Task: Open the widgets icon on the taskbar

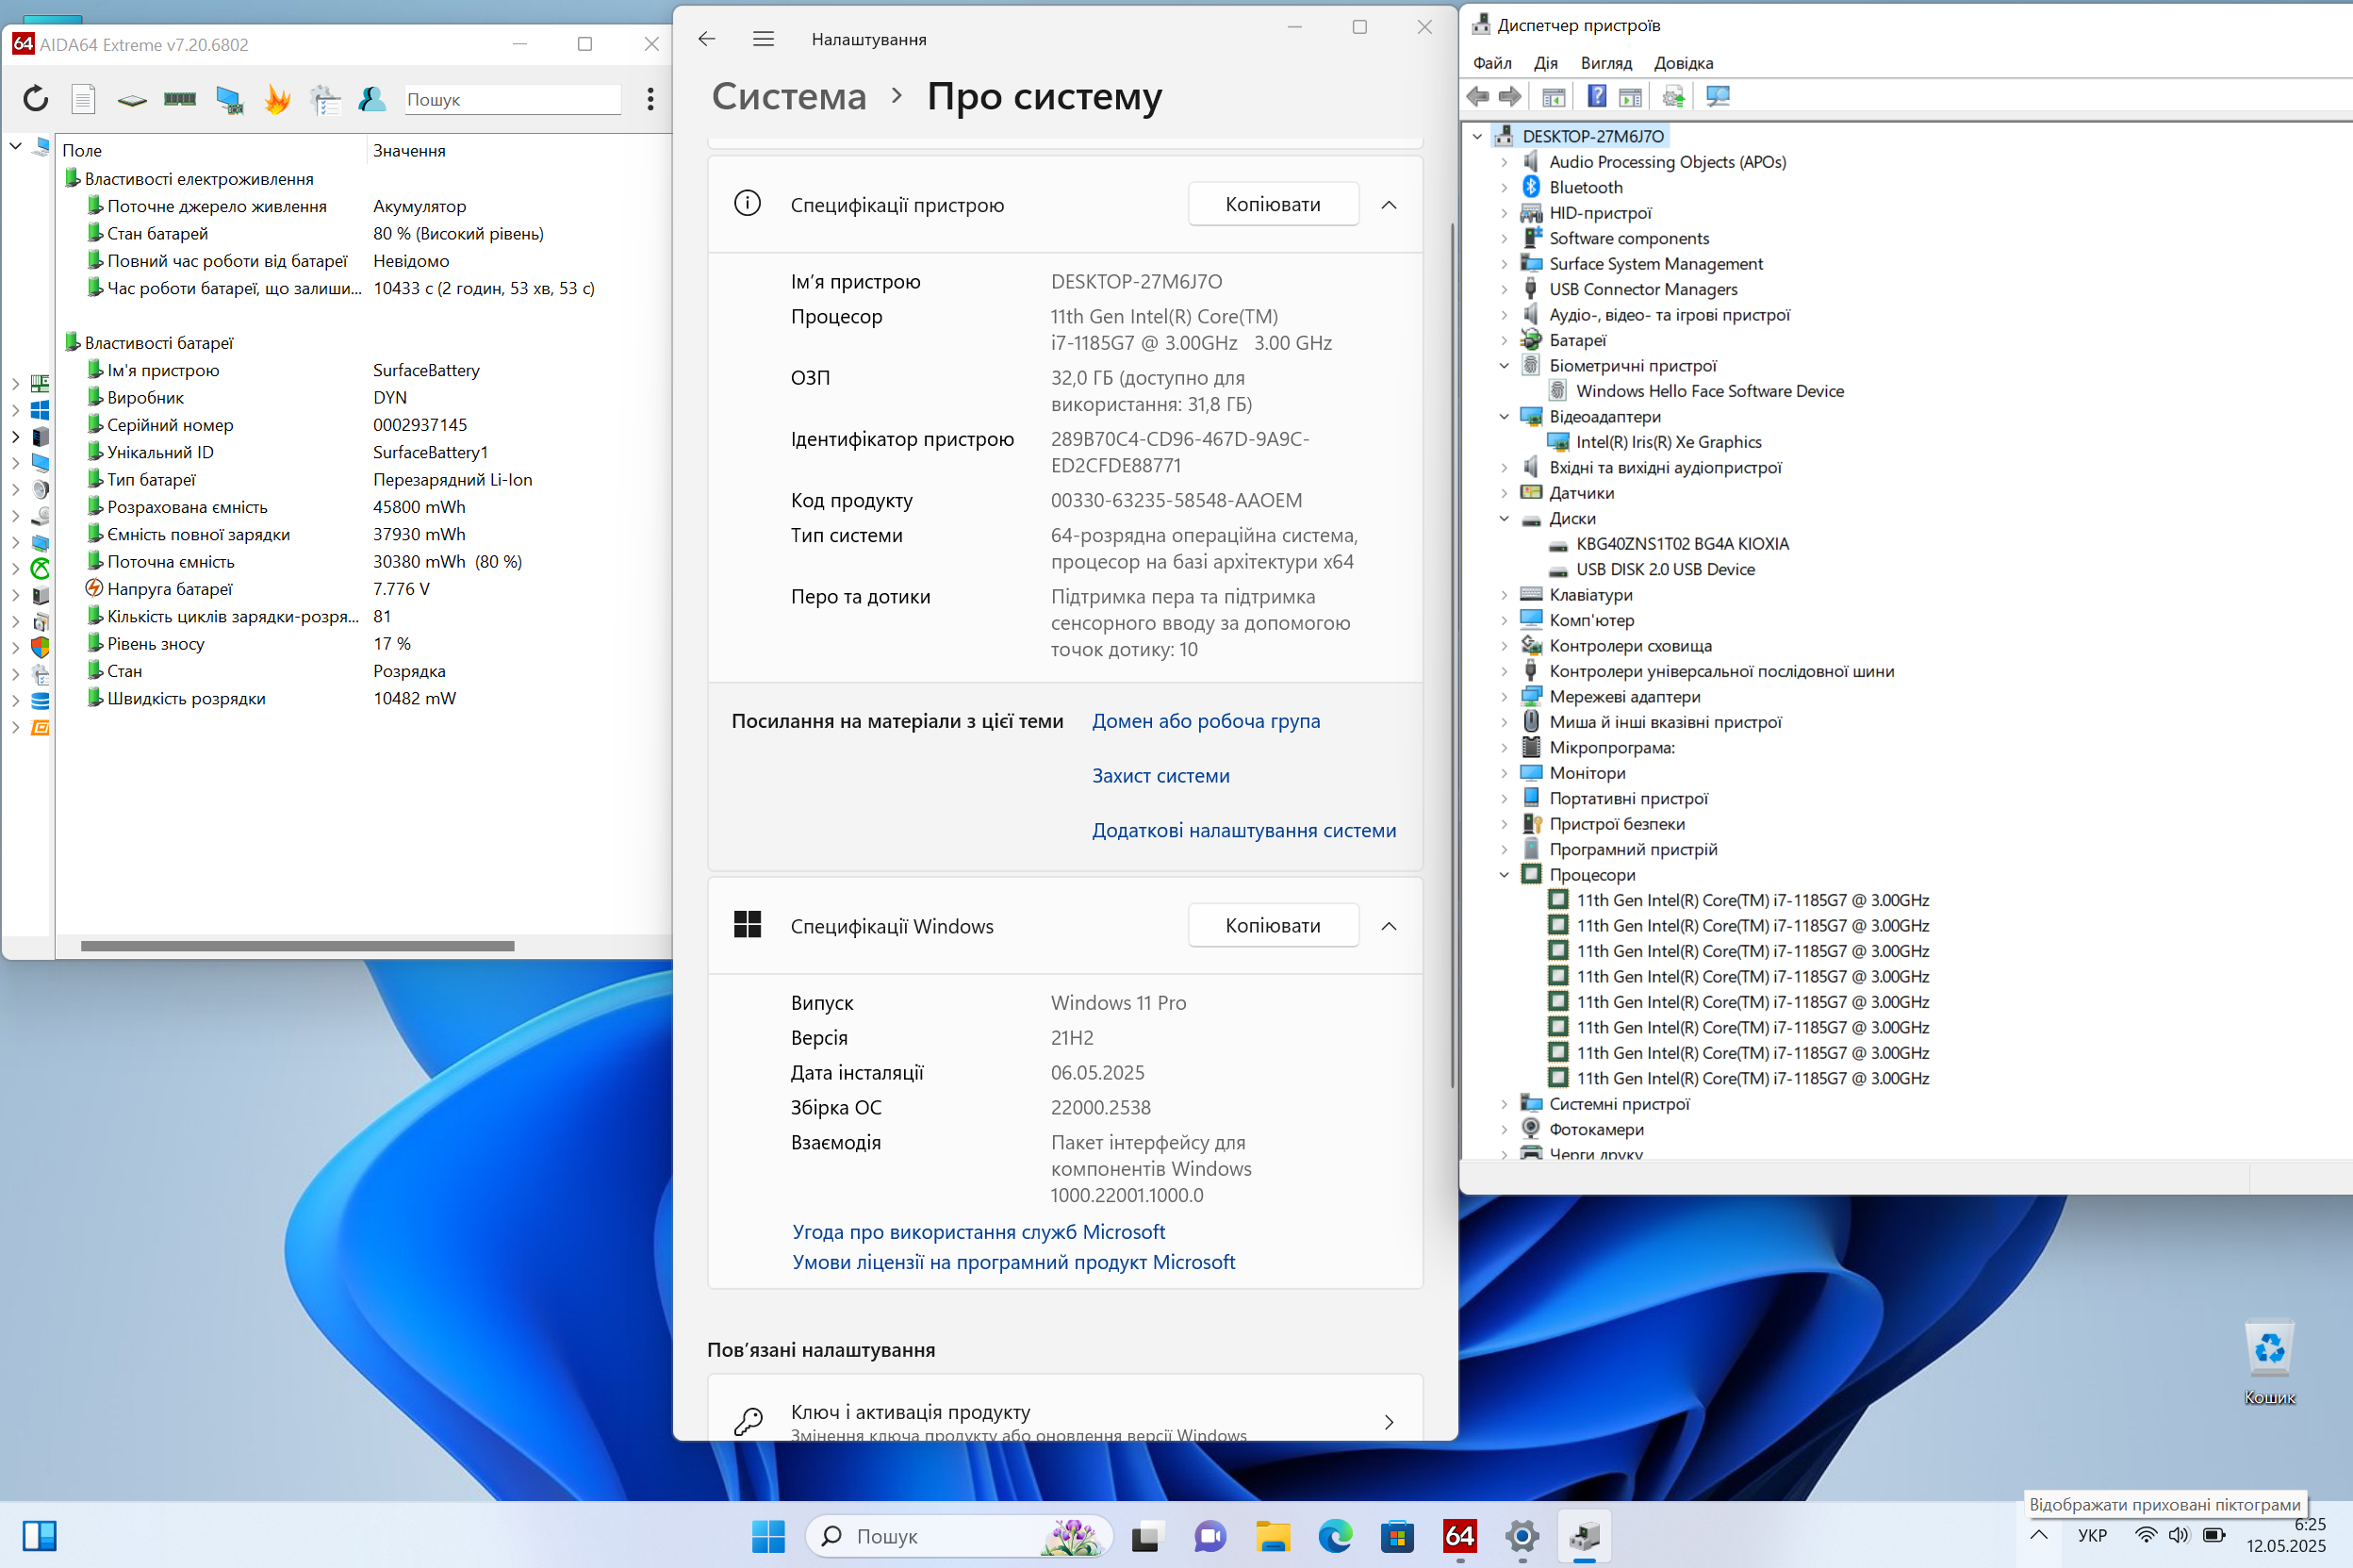Action: pos(40,1536)
